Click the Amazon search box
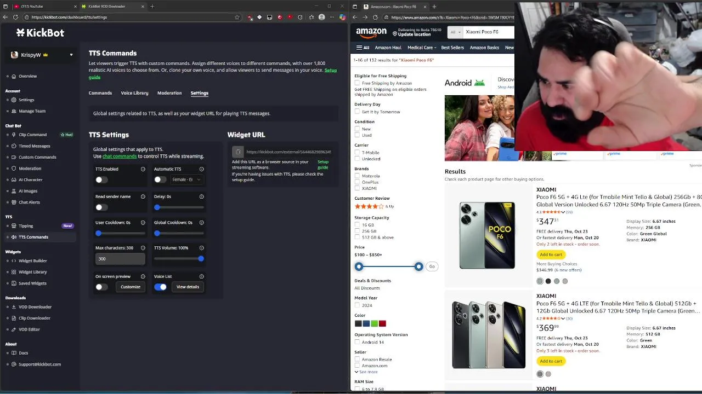 tap(488, 32)
